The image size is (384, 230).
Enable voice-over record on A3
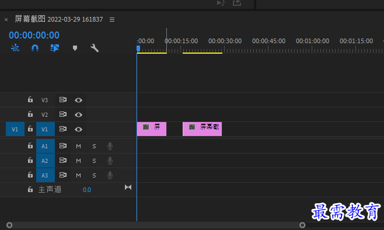click(110, 175)
